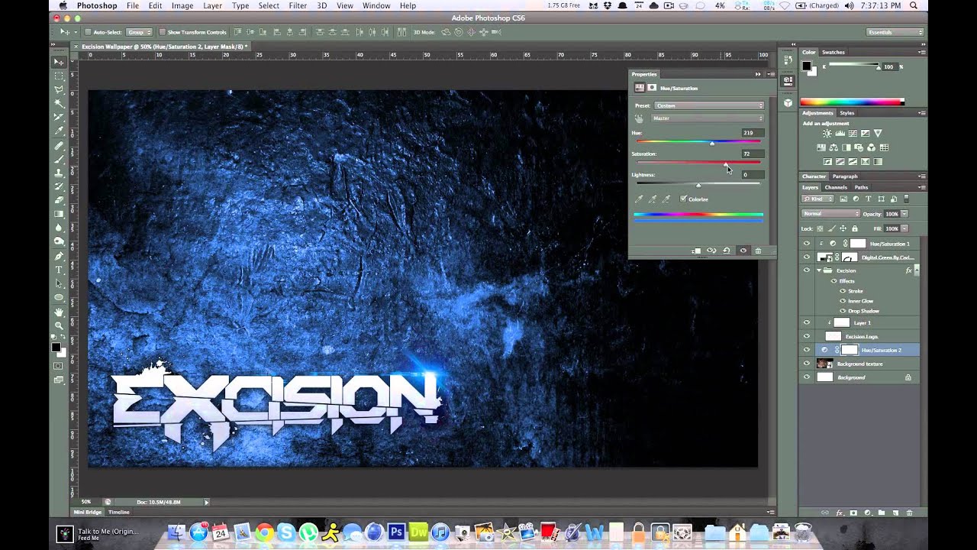Hide the Excision group layer

coord(807,270)
